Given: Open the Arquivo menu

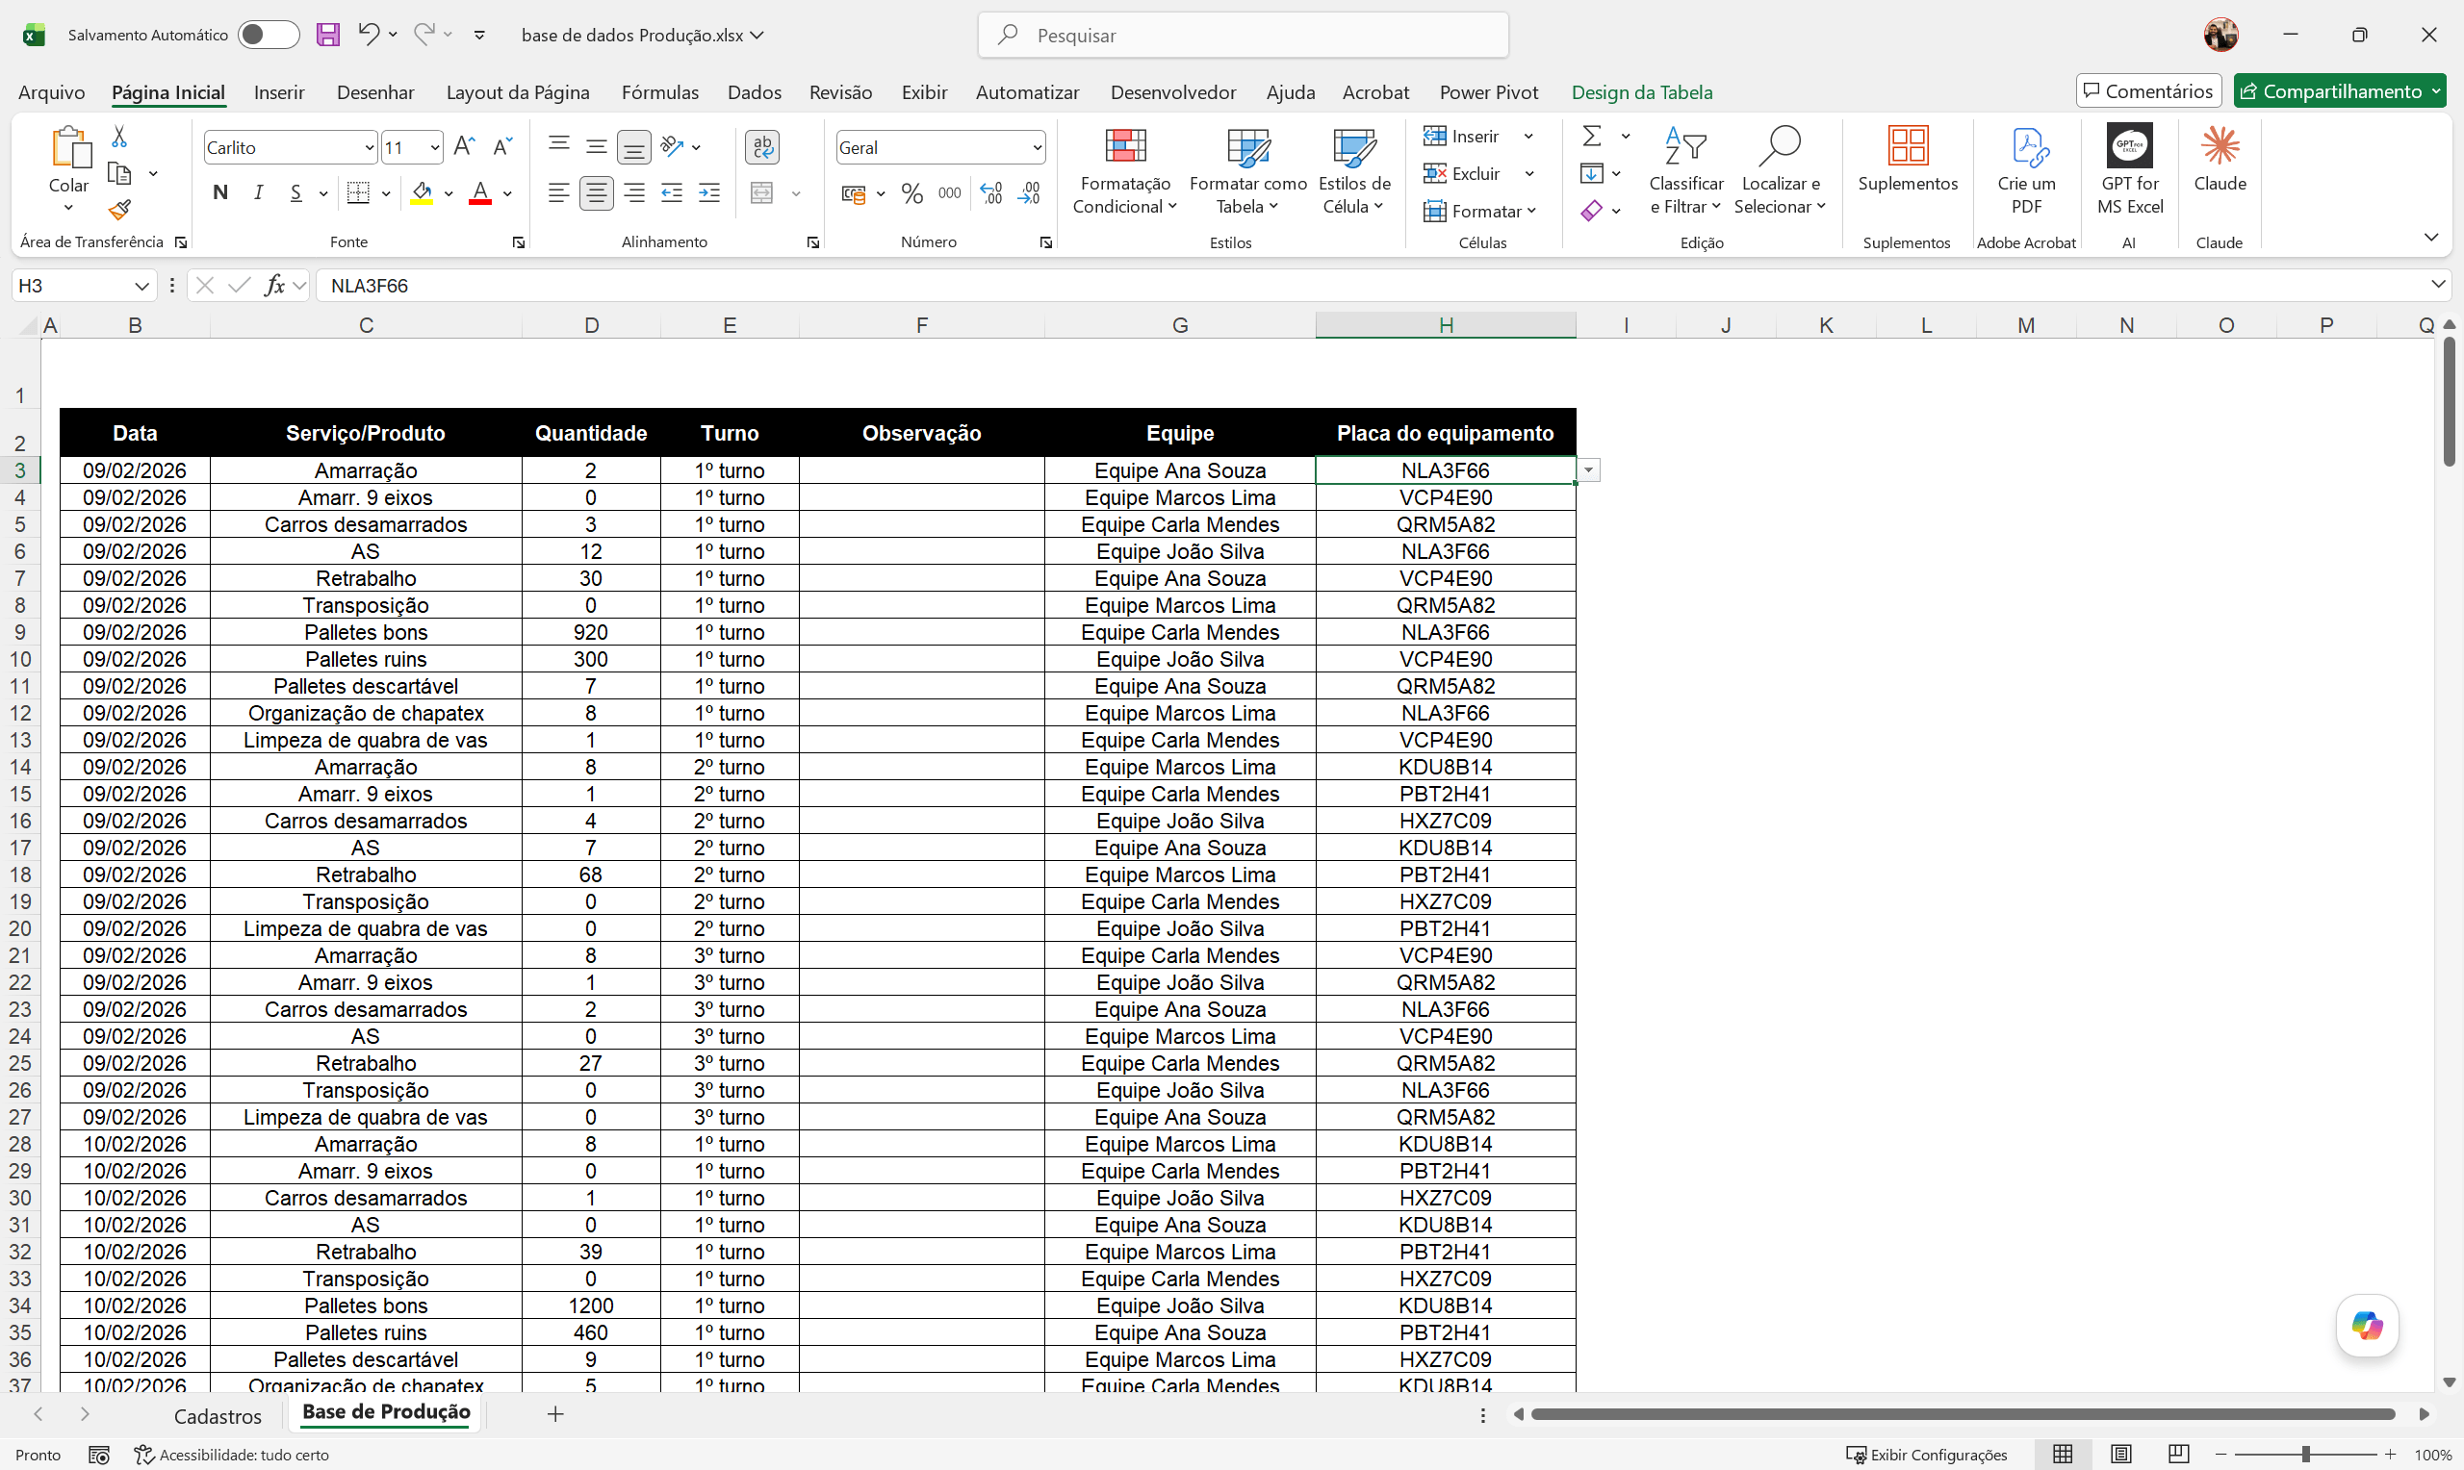Looking at the screenshot, I should 52,92.
